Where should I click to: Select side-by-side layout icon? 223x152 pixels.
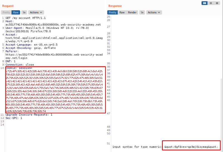pyautogui.click(x=205, y=3)
